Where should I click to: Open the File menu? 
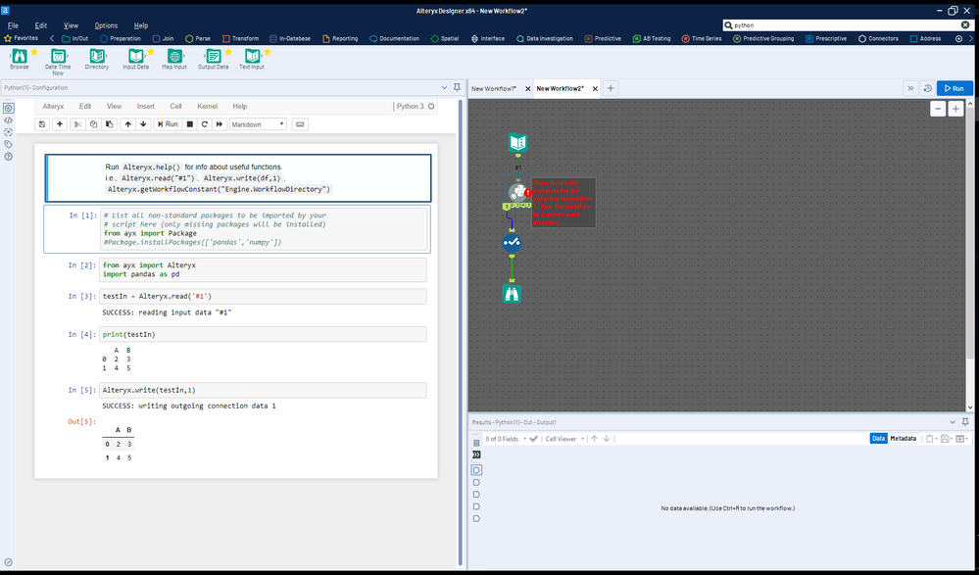(13, 25)
